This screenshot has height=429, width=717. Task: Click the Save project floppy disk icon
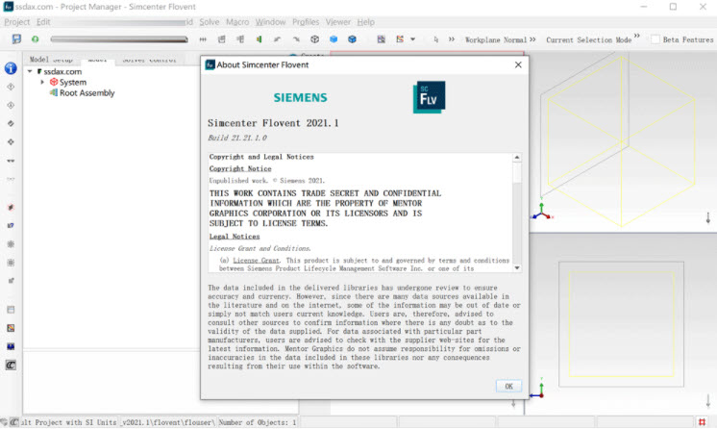(16, 38)
